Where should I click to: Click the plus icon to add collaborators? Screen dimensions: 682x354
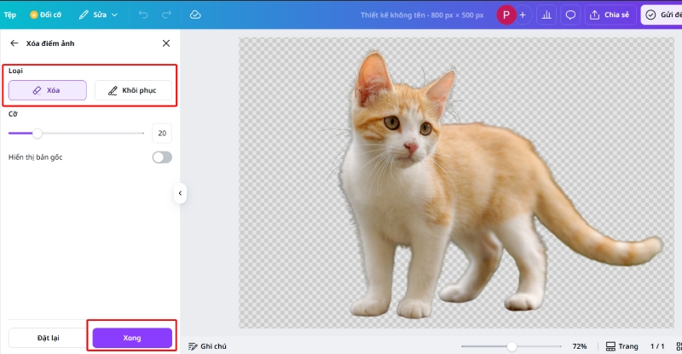click(523, 14)
